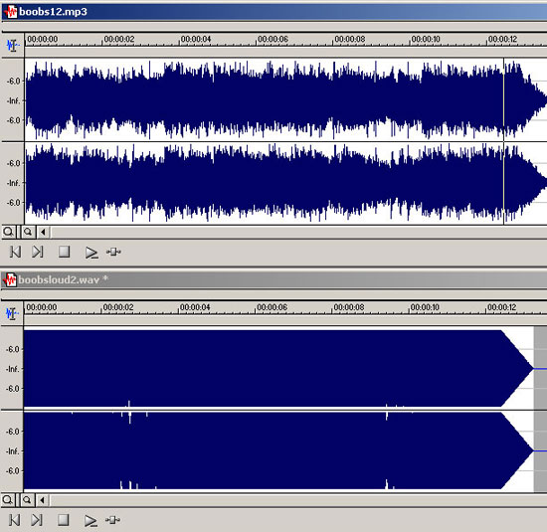Screen dimensions: 547x532
Task: Click the scroll left arrow under boobs12.mp3
Action: 43,232
